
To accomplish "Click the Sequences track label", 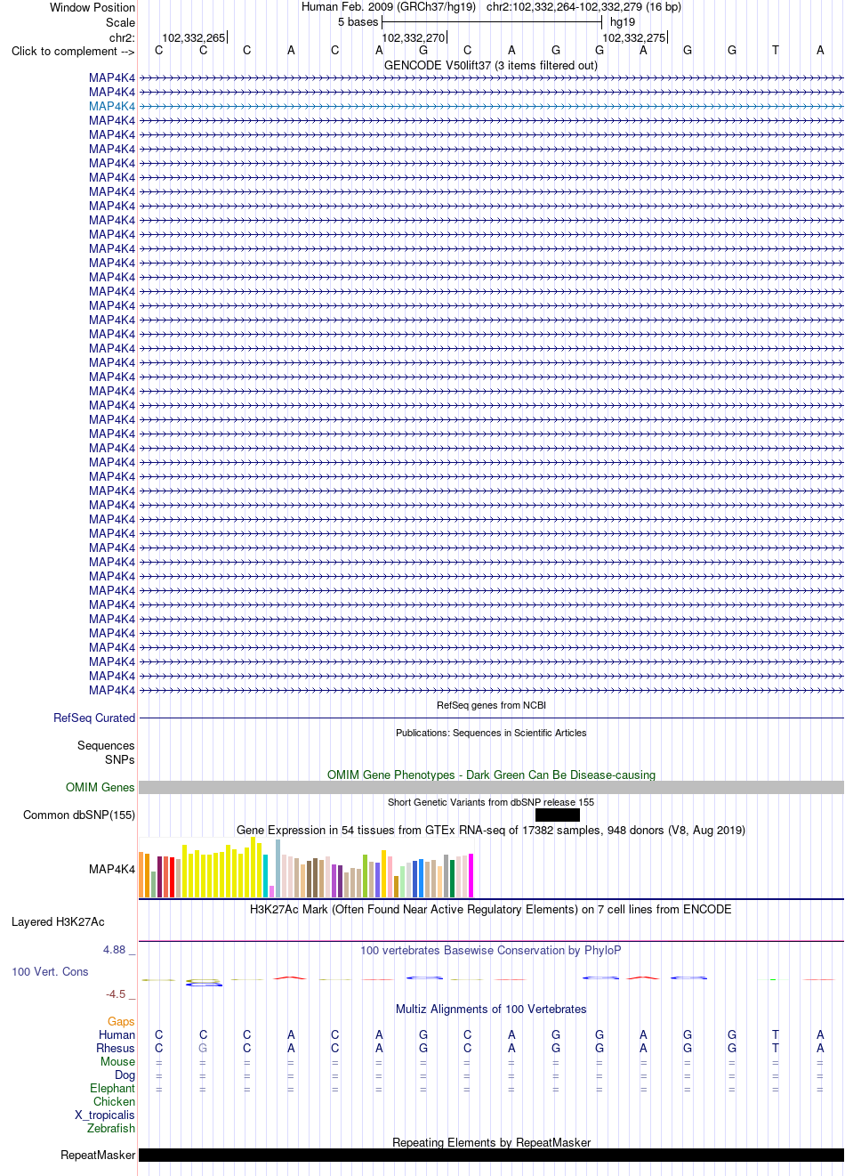I will 106,745.
